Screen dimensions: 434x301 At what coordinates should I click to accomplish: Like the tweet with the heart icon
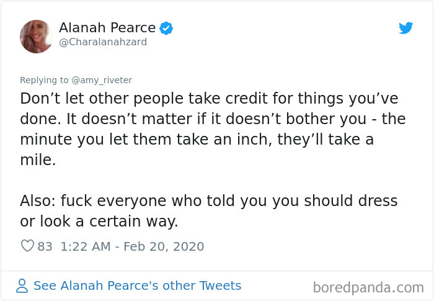(27, 246)
